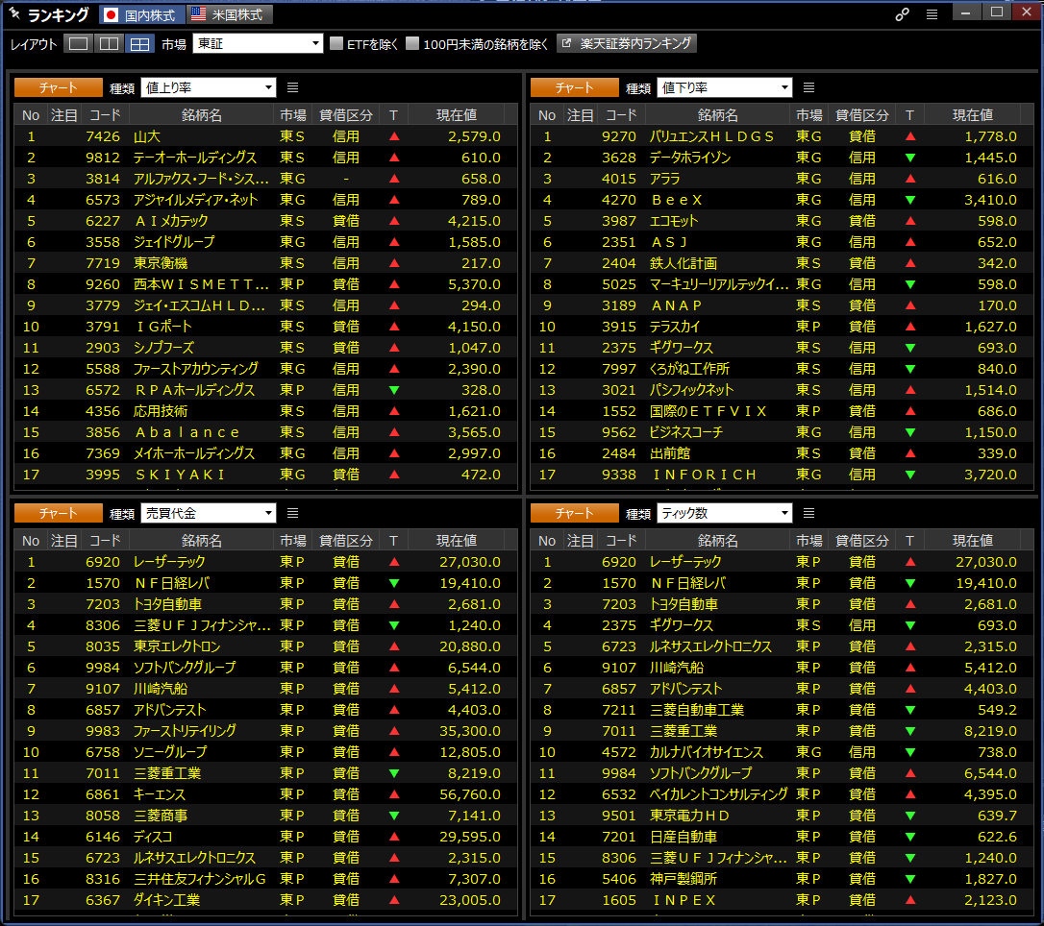
Task: Open list menu icon beside 売買代金 dropdown
Action: coord(293,513)
